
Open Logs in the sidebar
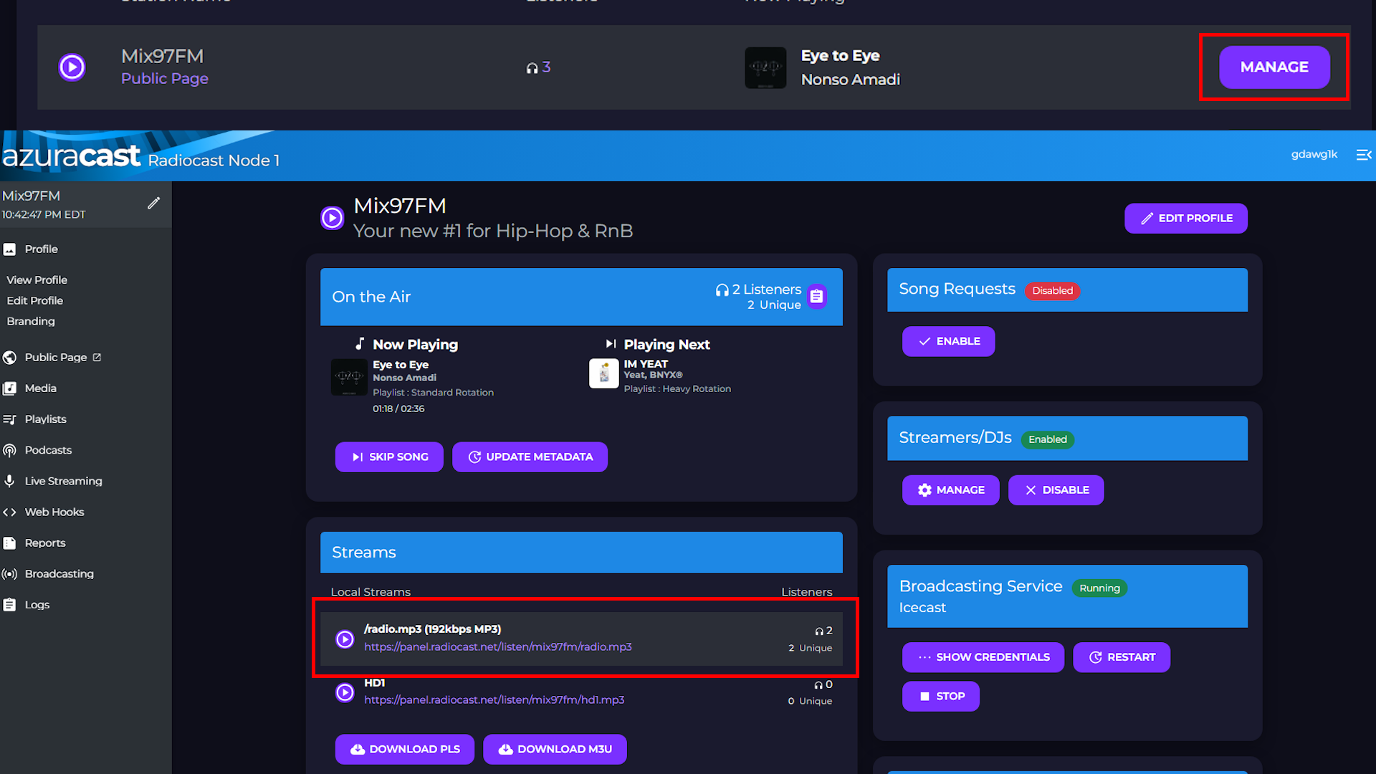click(37, 605)
